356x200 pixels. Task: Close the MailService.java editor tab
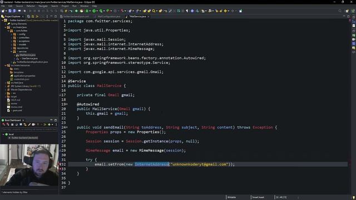pos(149,16)
